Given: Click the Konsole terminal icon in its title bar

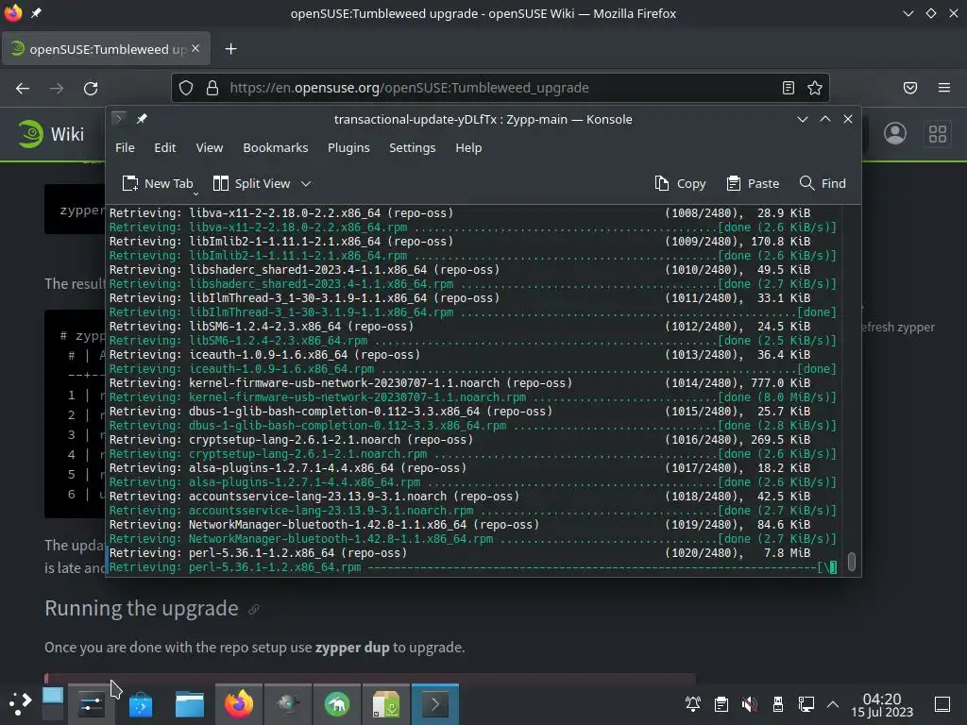Looking at the screenshot, I should pyautogui.click(x=119, y=118).
